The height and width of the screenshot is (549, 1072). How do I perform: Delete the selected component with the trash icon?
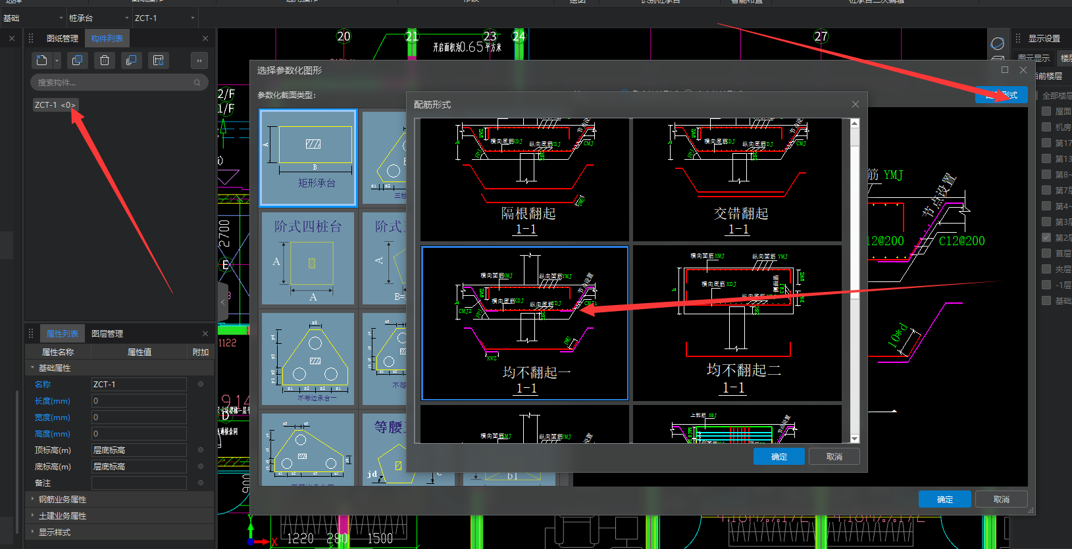tap(105, 60)
